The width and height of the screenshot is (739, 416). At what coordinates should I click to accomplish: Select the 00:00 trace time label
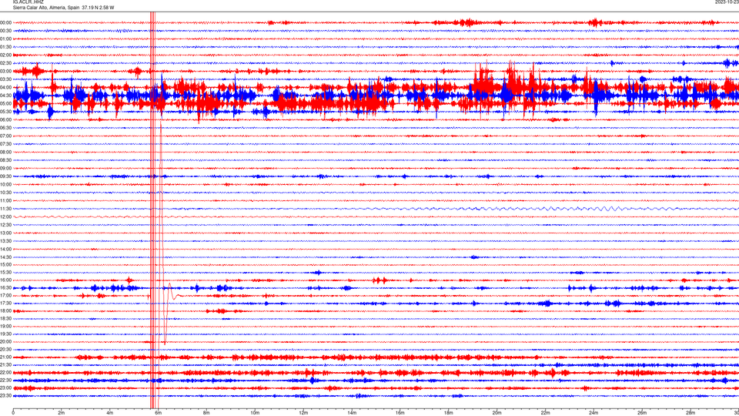point(5,22)
